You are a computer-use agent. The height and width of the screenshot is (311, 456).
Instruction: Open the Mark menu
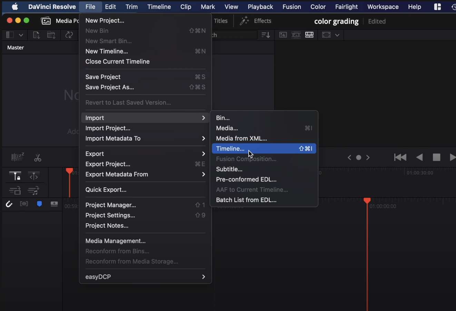click(208, 7)
